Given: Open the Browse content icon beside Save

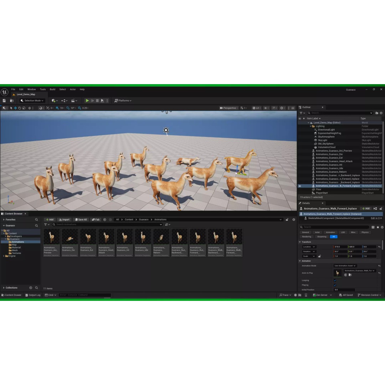Looking at the screenshot, I should (x=11, y=101).
